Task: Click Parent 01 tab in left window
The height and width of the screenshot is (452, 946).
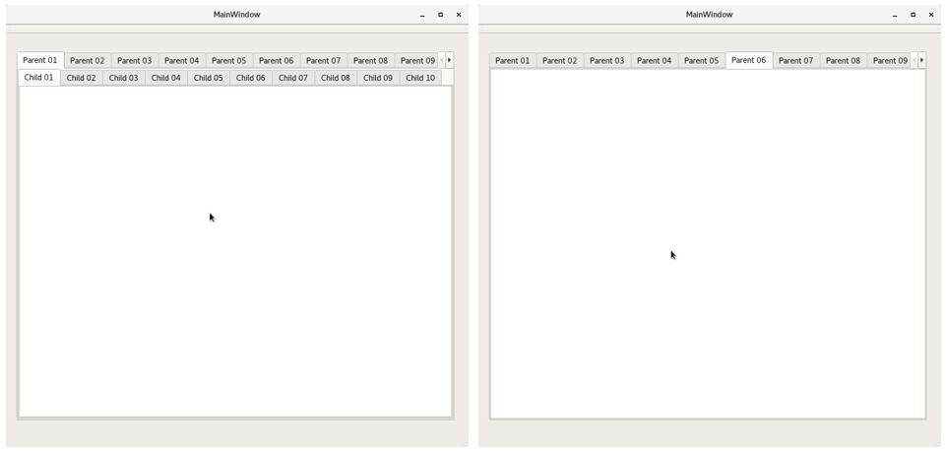Action: click(x=40, y=60)
